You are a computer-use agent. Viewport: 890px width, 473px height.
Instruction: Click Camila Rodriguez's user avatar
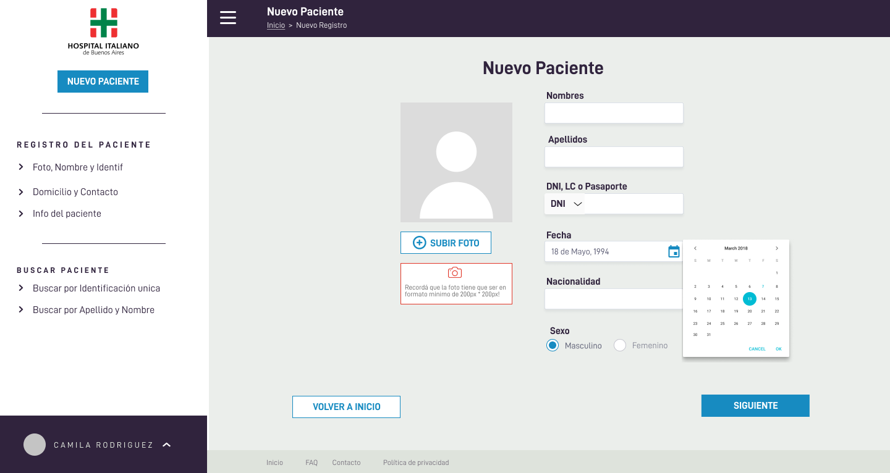click(35, 445)
